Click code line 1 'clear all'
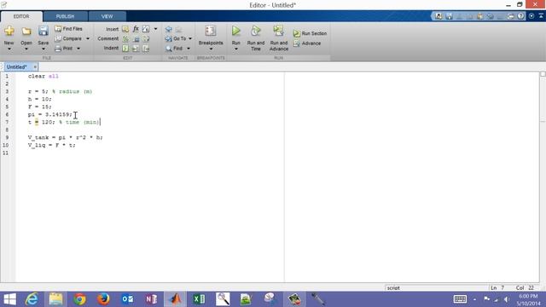The height and width of the screenshot is (307, 546). (x=44, y=76)
